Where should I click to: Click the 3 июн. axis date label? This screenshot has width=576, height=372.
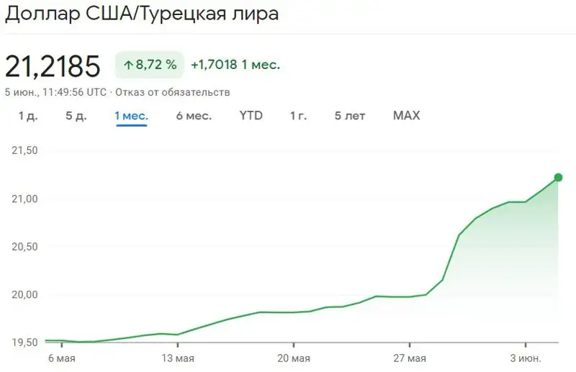[525, 358]
